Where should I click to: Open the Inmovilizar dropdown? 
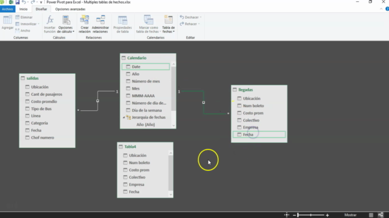coord(27,24)
